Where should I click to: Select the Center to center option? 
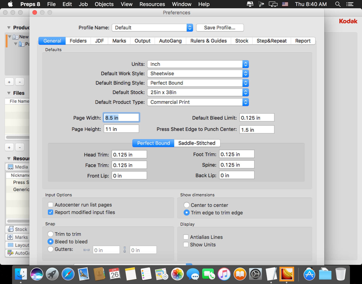(187, 205)
